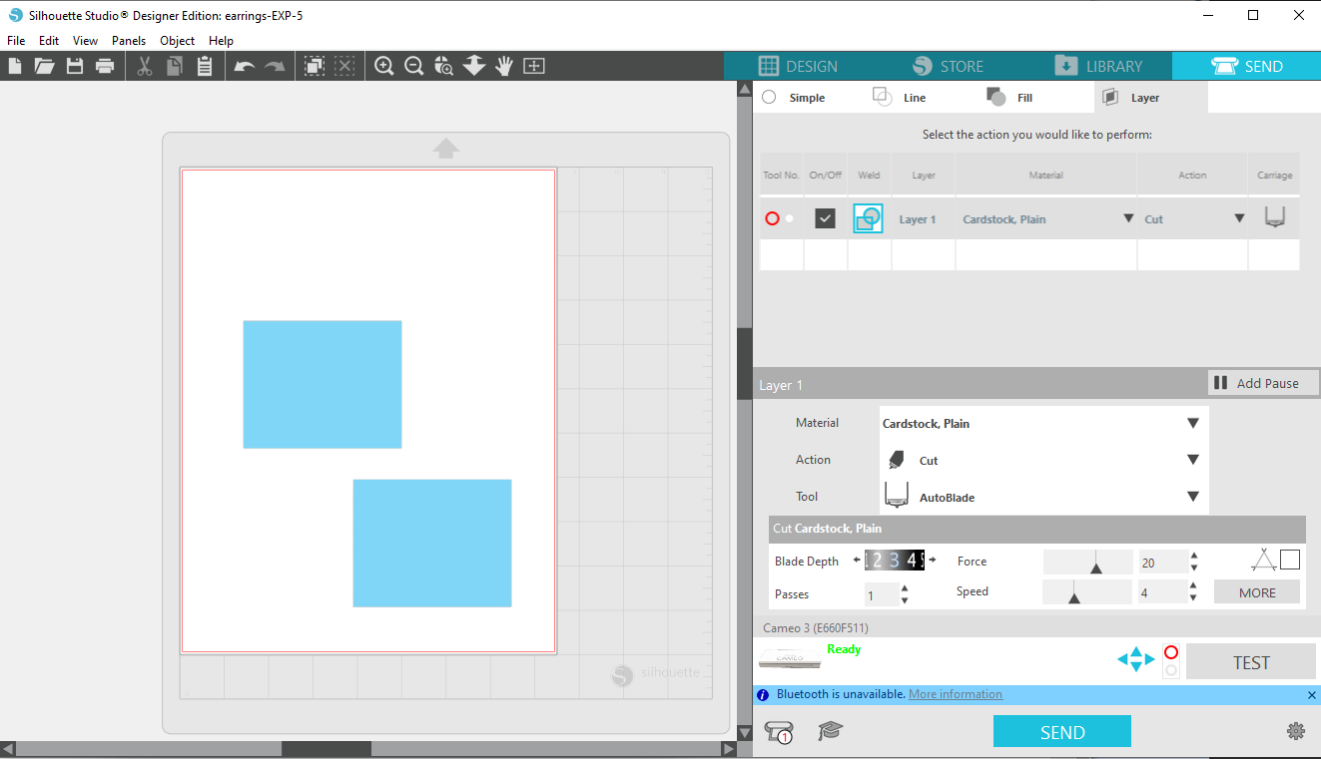Cut the selection with the scissors icon
1321x759 pixels.
click(145, 66)
